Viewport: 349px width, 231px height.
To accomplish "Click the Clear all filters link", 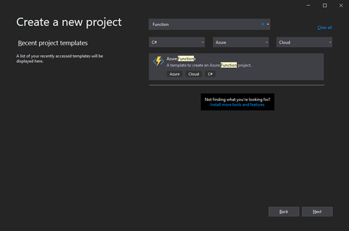I will (324, 28).
